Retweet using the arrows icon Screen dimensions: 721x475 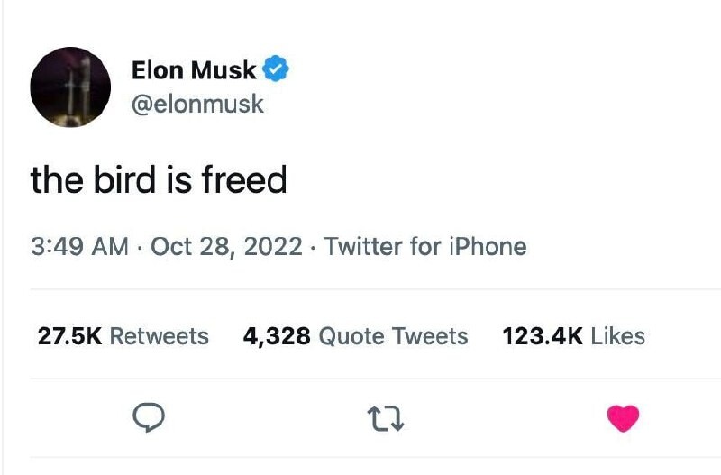(x=386, y=418)
